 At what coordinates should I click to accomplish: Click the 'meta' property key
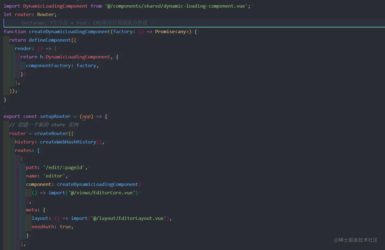point(32,210)
